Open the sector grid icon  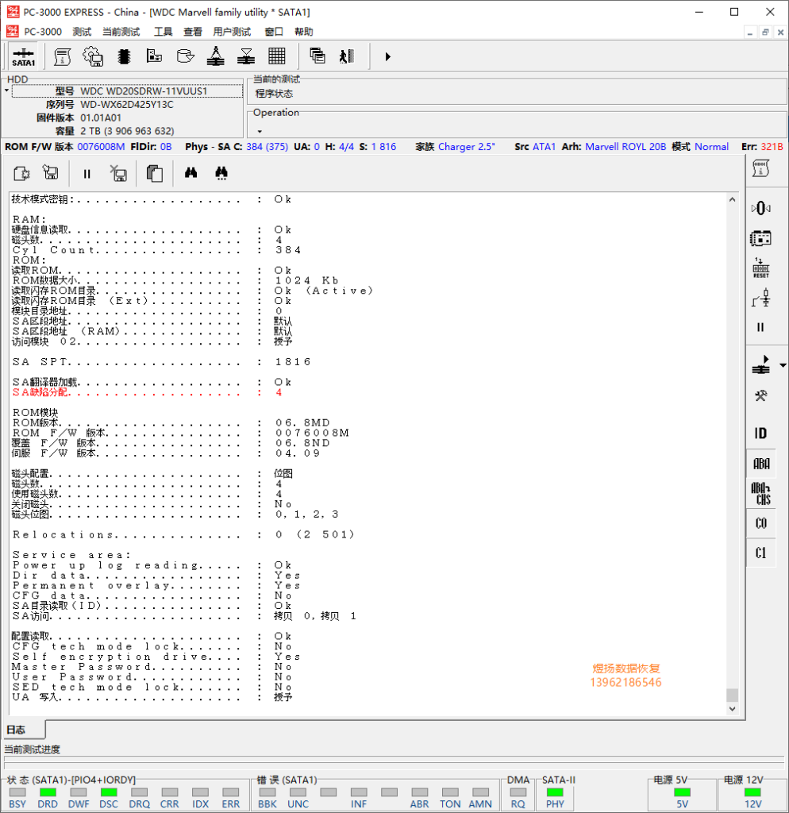pyautogui.click(x=277, y=56)
